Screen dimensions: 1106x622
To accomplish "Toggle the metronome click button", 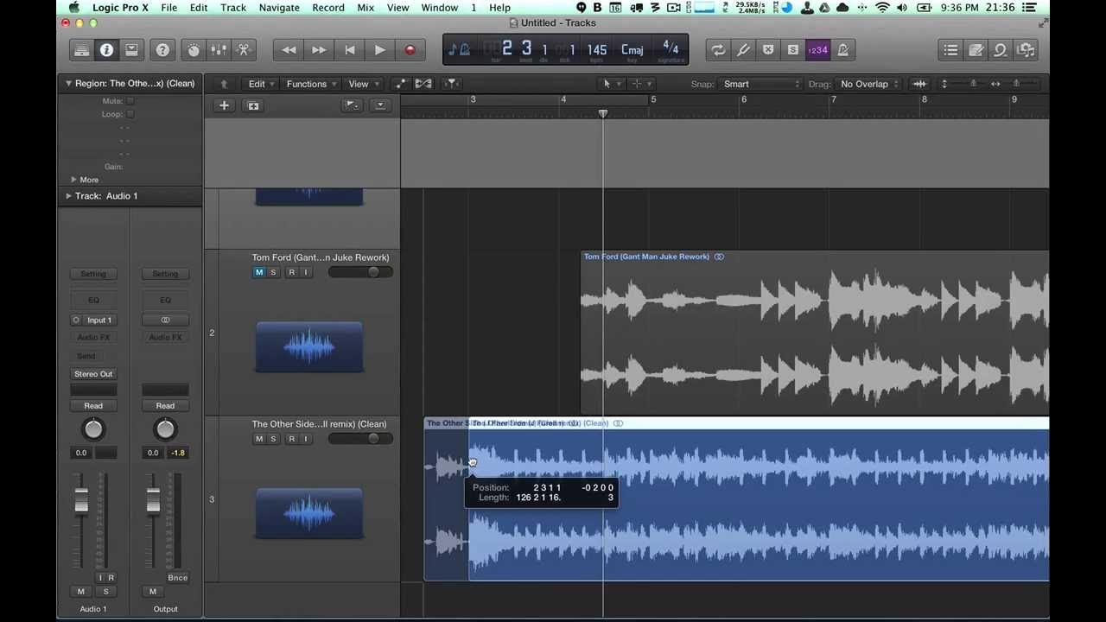I will pyautogui.click(x=842, y=50).
